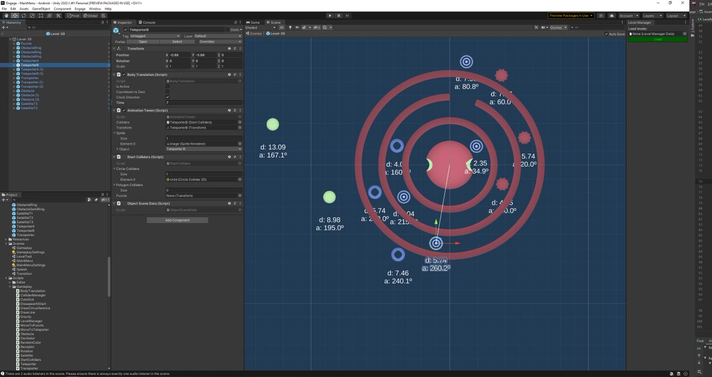Select the Hand tool in toolbar

[x=7, y=15]
